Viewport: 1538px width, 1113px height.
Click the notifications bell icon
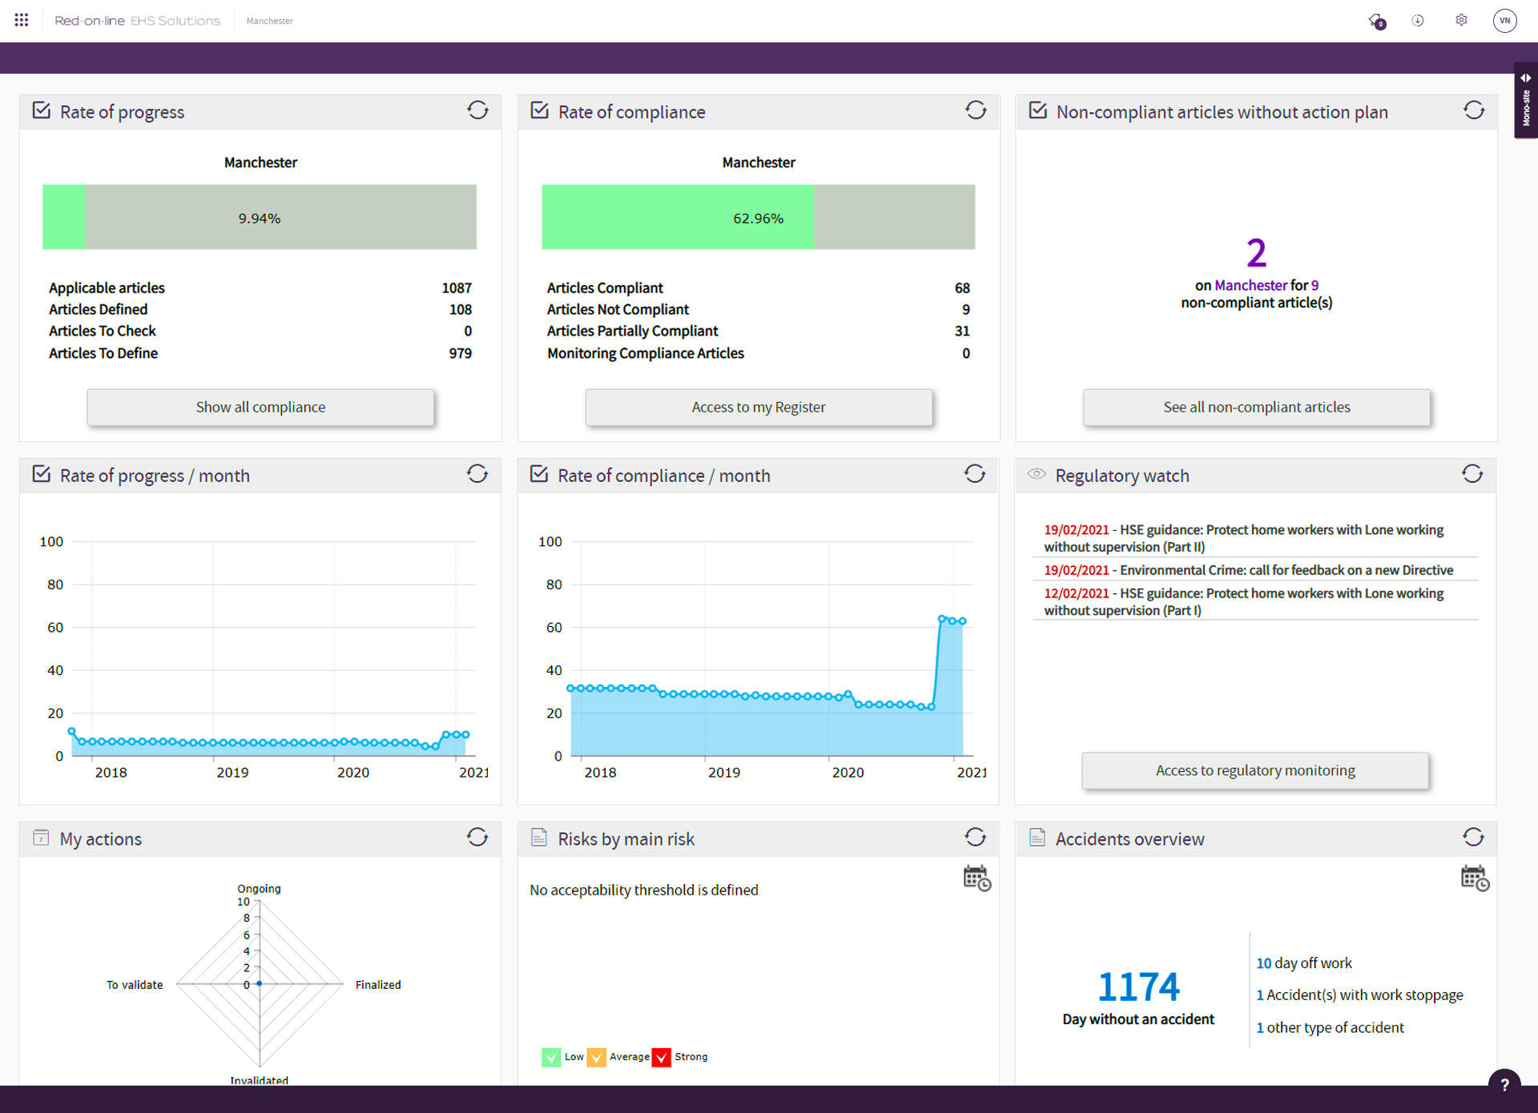click(1376, 21)
